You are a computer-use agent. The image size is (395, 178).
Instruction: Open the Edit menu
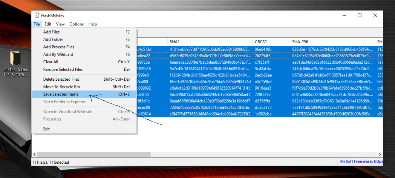tap(48, 24)
